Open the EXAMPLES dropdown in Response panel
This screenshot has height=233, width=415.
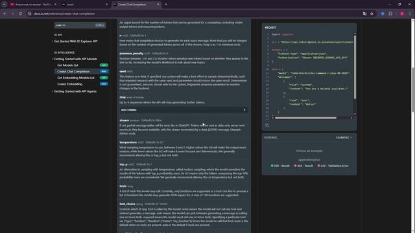(344, 137)
